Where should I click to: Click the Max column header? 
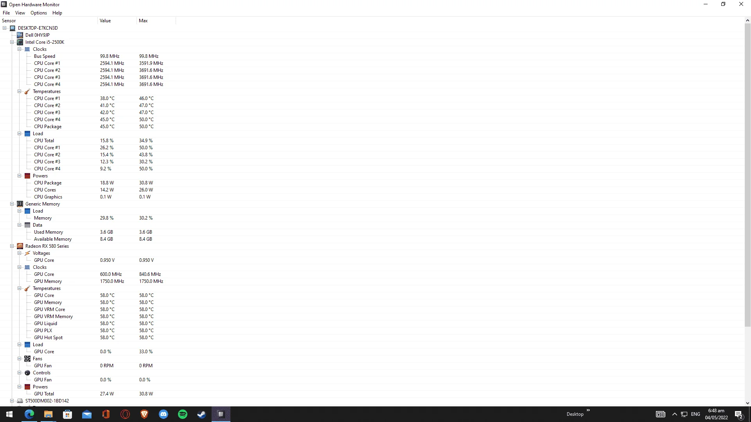156,21
